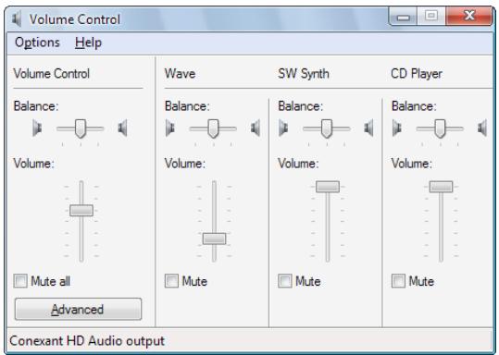Image resolution: width=499 pixels, height=355 pixels.
Task: Open the Help menu
Action: (x=89, y=43)
